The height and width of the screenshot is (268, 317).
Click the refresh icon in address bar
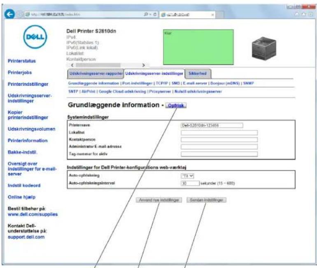[x=155, y=14]
